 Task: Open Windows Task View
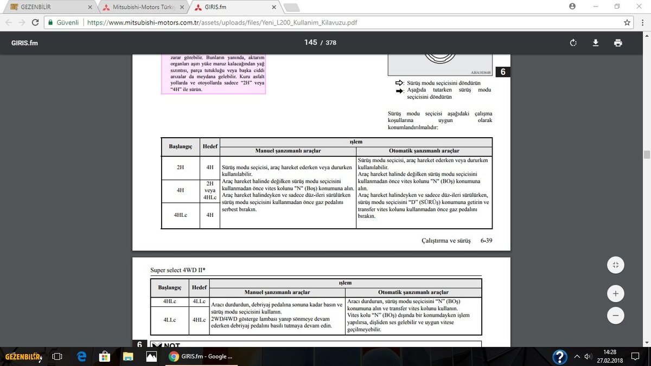click(x=57, y=356)
